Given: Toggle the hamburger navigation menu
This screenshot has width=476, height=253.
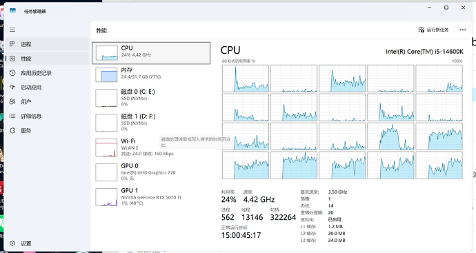Looking at the screenshot, I should pyautogui.click(x=12, y=30).
